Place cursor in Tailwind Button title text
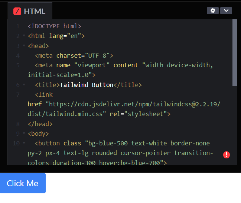The height and width of the screenshot is (203, 241). 87,85
